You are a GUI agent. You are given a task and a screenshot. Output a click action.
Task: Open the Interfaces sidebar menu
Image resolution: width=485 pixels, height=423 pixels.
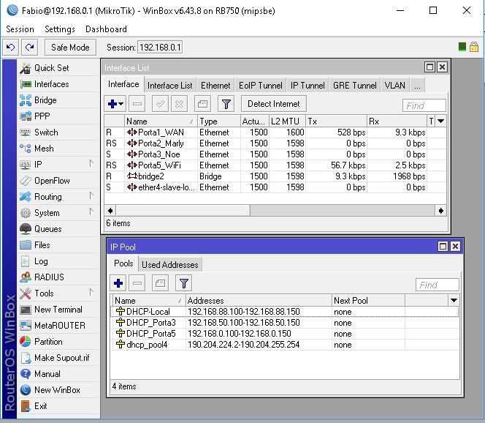58,84
